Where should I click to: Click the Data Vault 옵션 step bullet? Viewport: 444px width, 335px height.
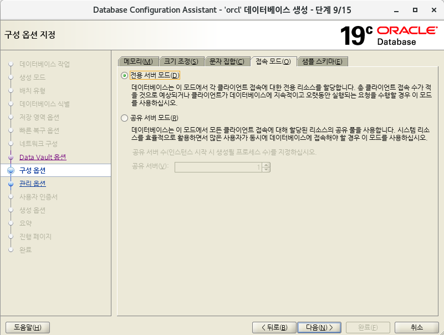pos(11,158)
